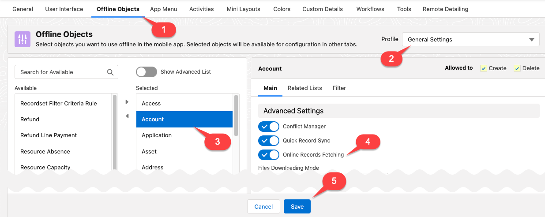The height and width of the screenshot is (217, 545).
Task: Click the Selected list scrollbar
Action: coord(236,116)
